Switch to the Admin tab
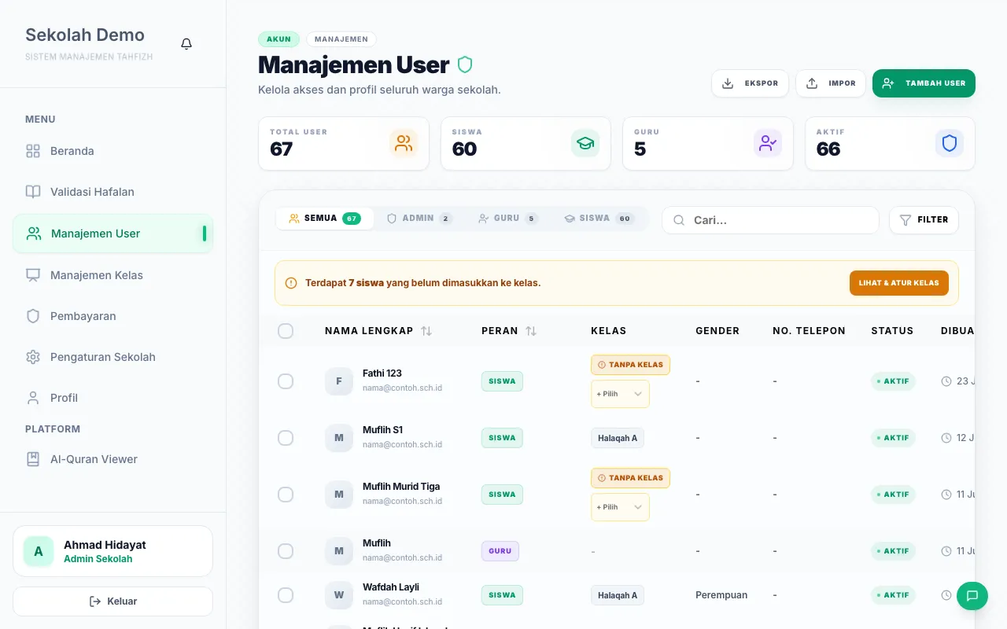The height and width of the screenshot is (629, 1007). click(419, 219)
